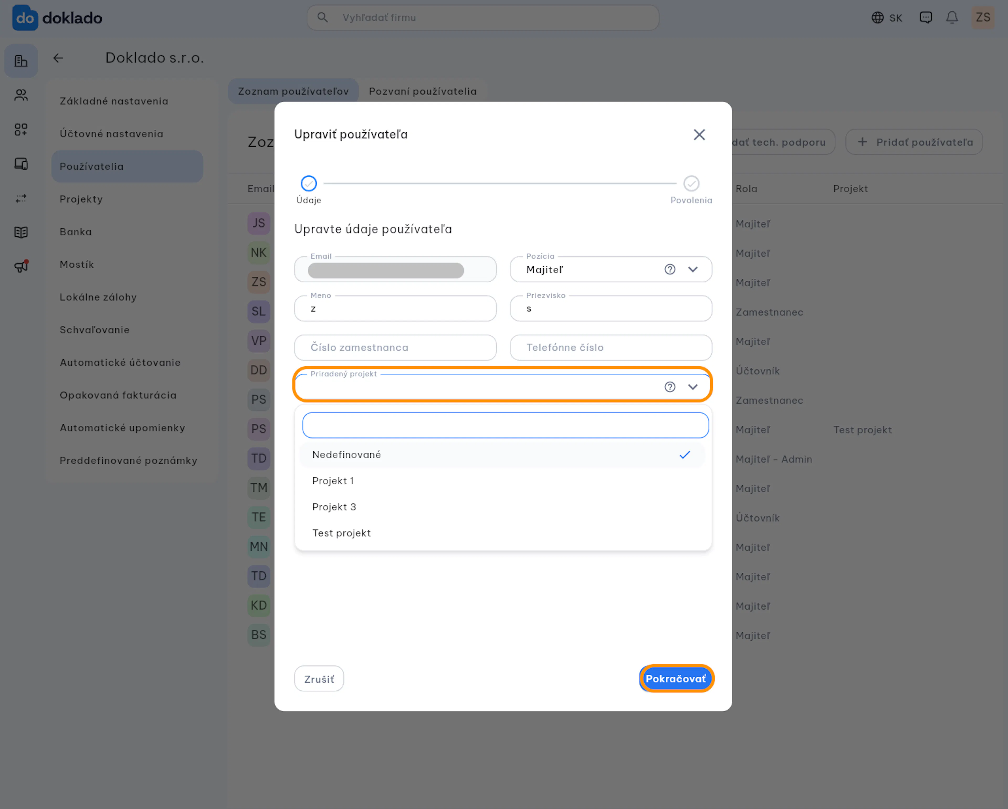The height and width of the screenshot is (809, 1008).
Task: Click the help icon in Priradený projekt field
Action: (x=670, y=387)
